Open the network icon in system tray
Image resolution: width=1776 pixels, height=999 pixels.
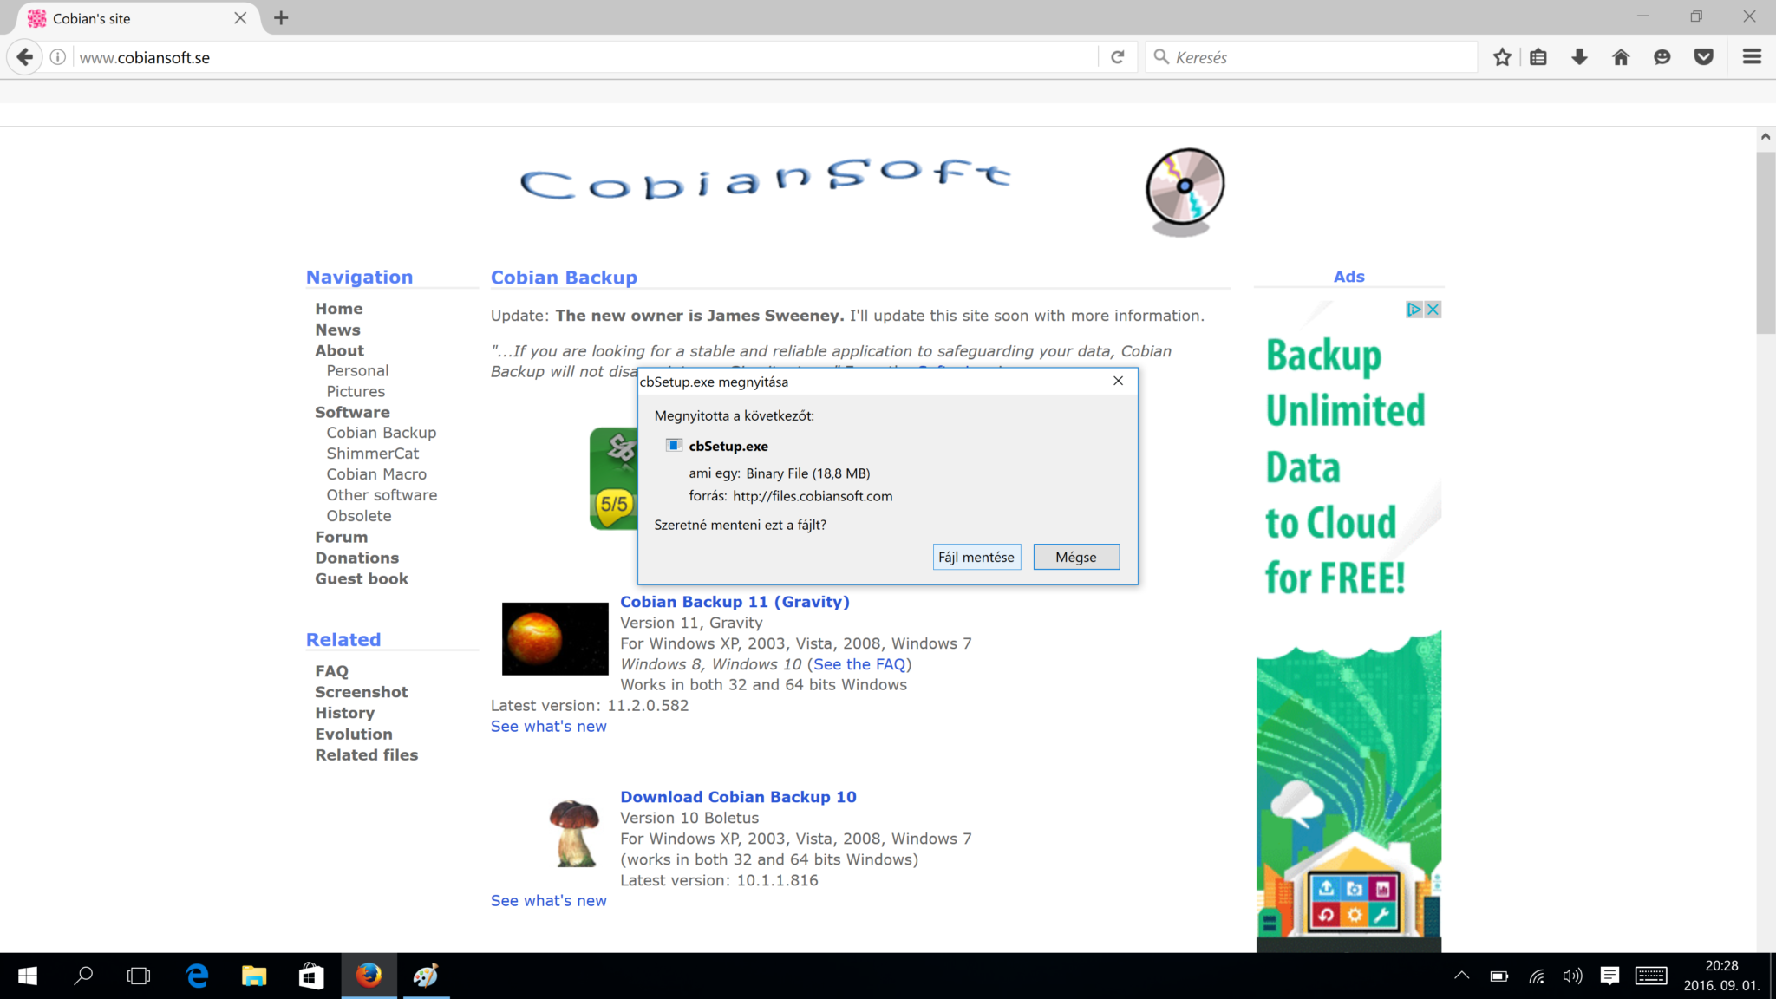pyautogui.click(x=1537, y=975)
